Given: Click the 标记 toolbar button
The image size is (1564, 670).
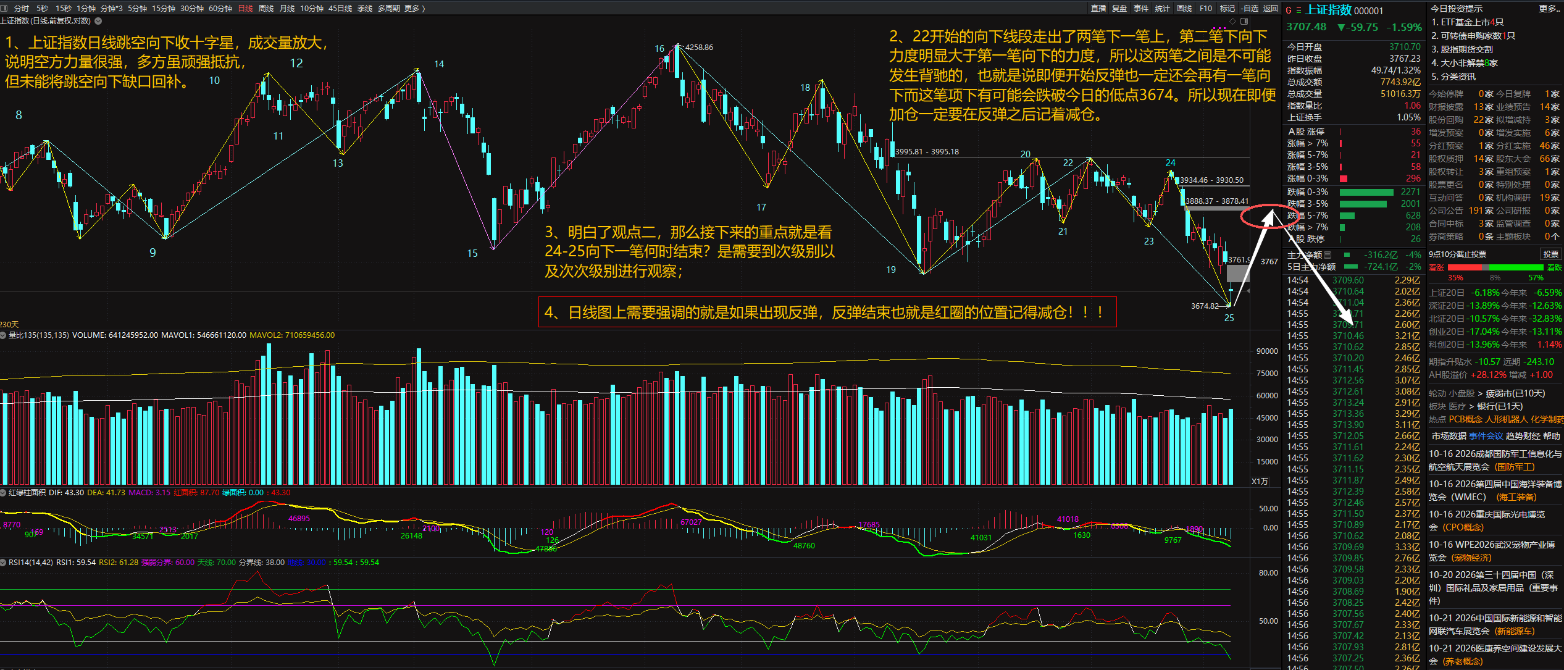Looking at the screenshot, I should pos(1227,8).
